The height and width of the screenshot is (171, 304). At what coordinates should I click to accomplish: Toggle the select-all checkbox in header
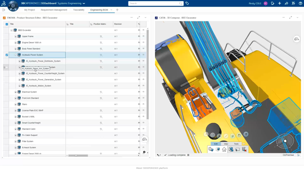click(7, 24)
